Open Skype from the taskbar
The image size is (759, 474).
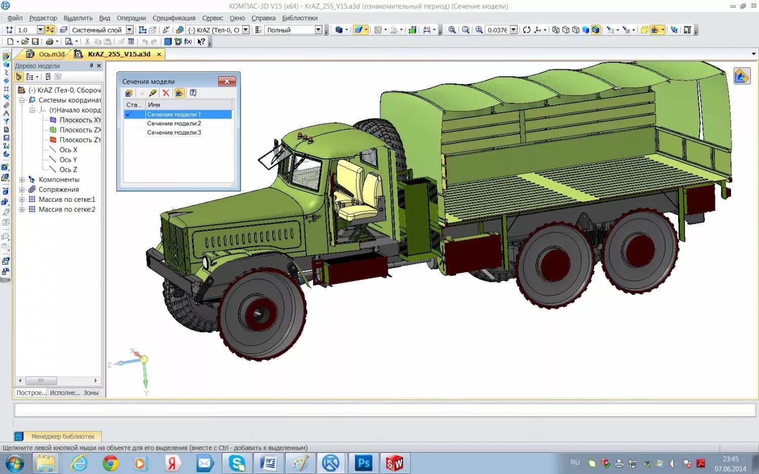click(x=237, y=463)
